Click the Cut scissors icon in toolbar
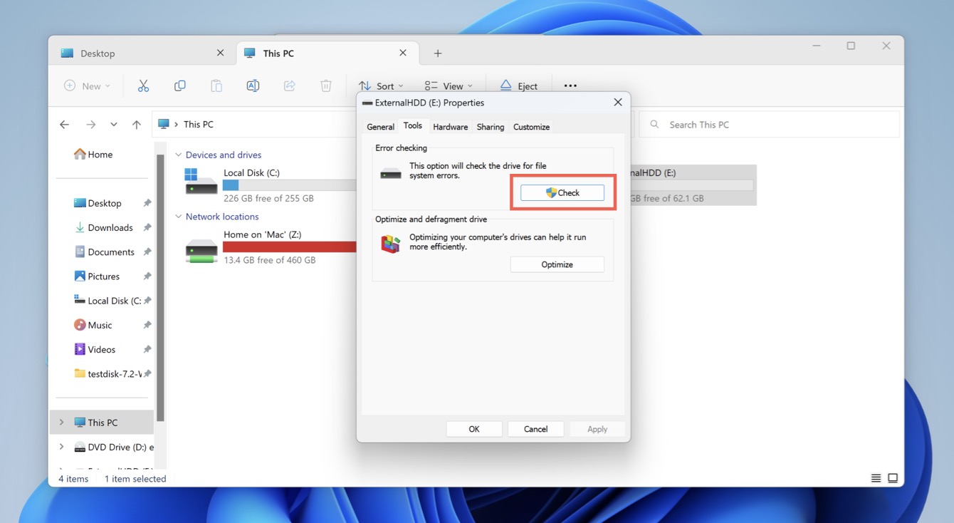This screenshot has height=523, width=954. [143, 86]
